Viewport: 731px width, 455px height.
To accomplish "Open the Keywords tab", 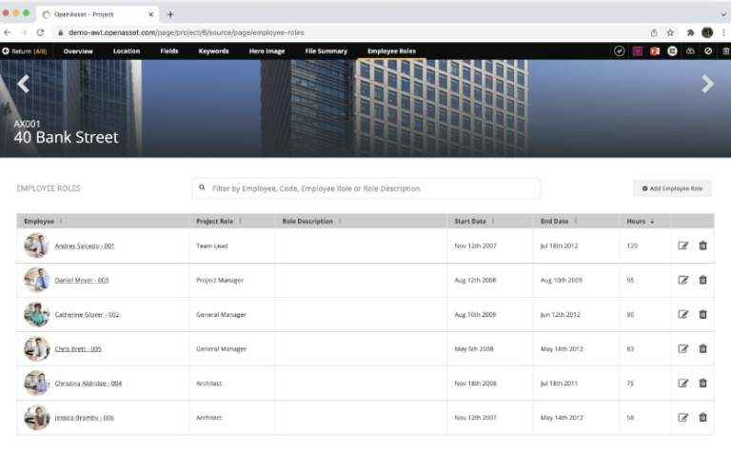I will (x=213, y=50).
